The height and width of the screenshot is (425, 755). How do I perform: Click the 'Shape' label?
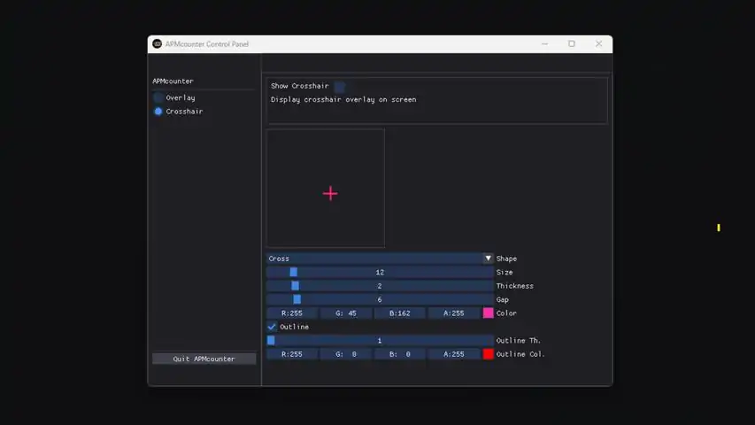(506, 259)
